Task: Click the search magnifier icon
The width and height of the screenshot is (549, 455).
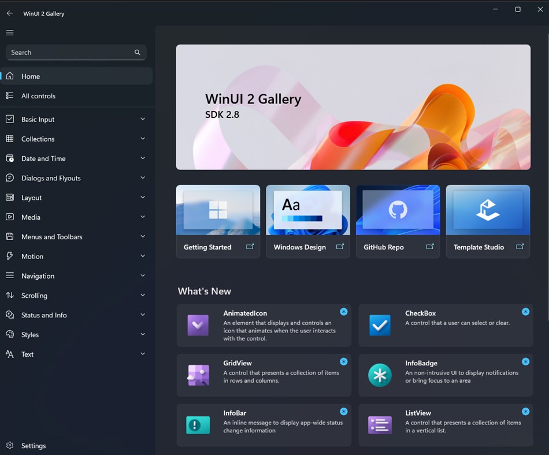Action: (x=138, y=52)
